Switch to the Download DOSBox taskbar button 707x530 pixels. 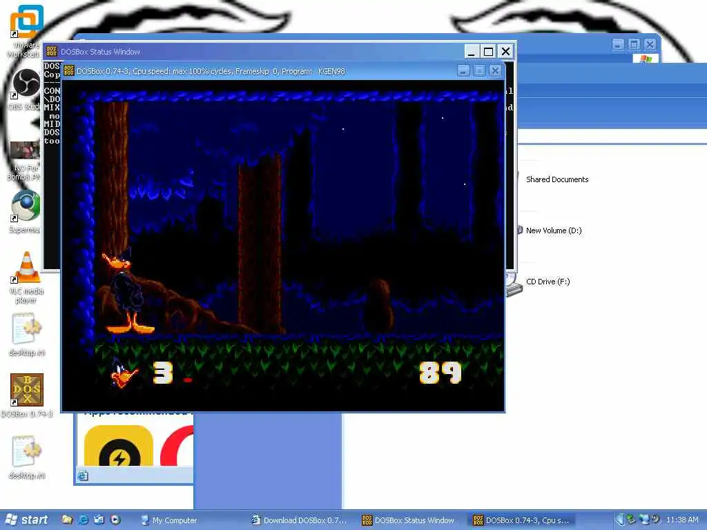click(x=300, y=520)
